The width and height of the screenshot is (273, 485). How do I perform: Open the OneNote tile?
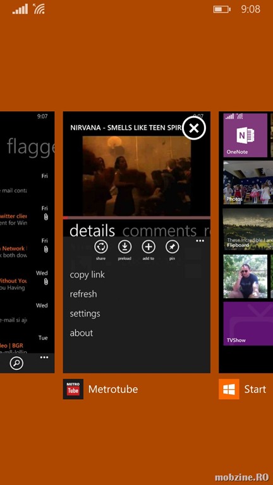tap(245, 135)
